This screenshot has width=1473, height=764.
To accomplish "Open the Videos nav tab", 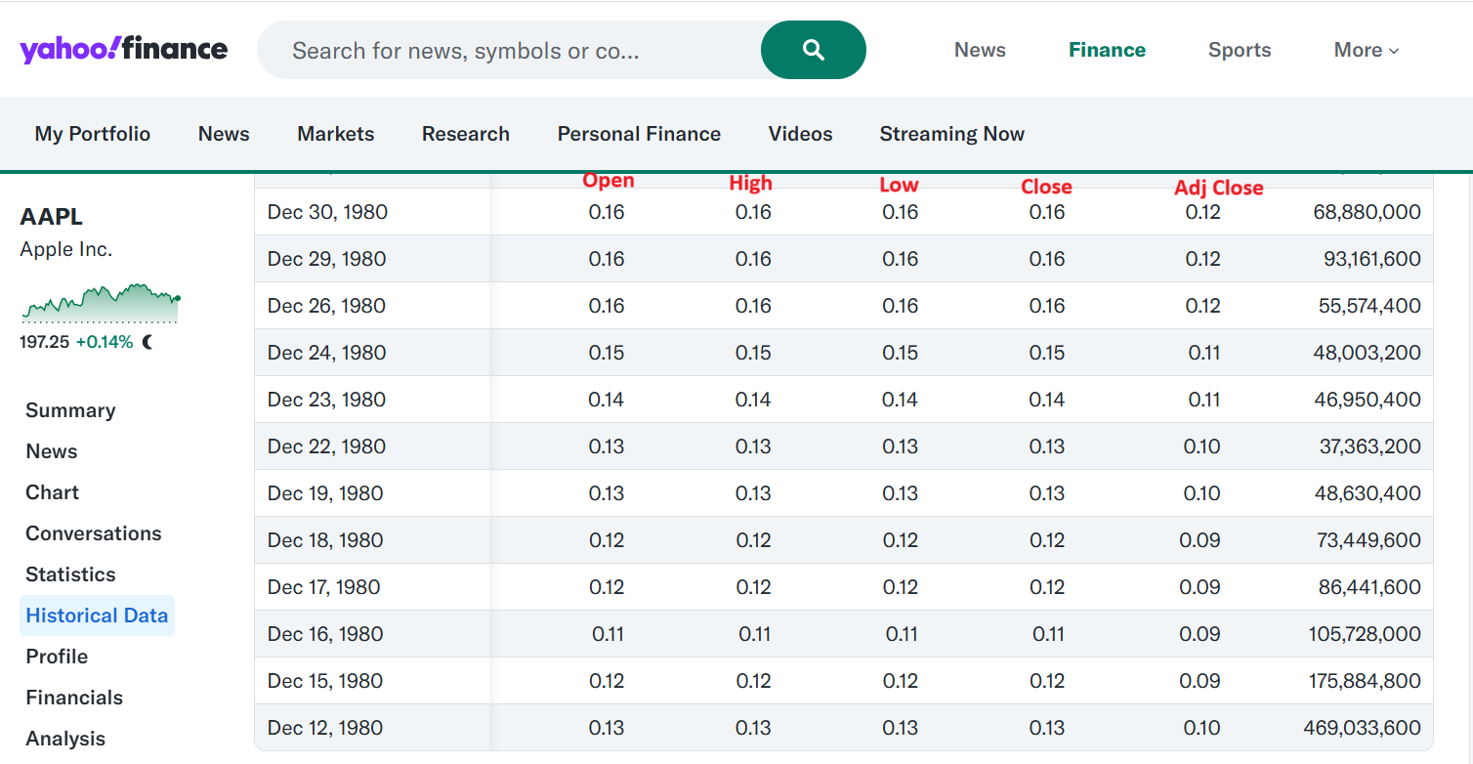I will click(800, 134).
